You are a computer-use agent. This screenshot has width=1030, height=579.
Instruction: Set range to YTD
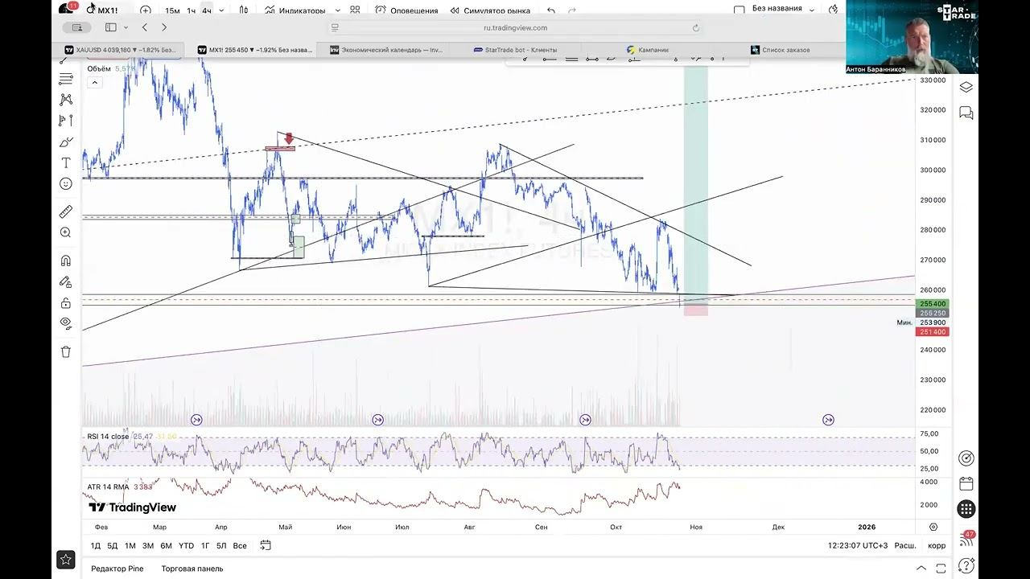tap(186, 545)
